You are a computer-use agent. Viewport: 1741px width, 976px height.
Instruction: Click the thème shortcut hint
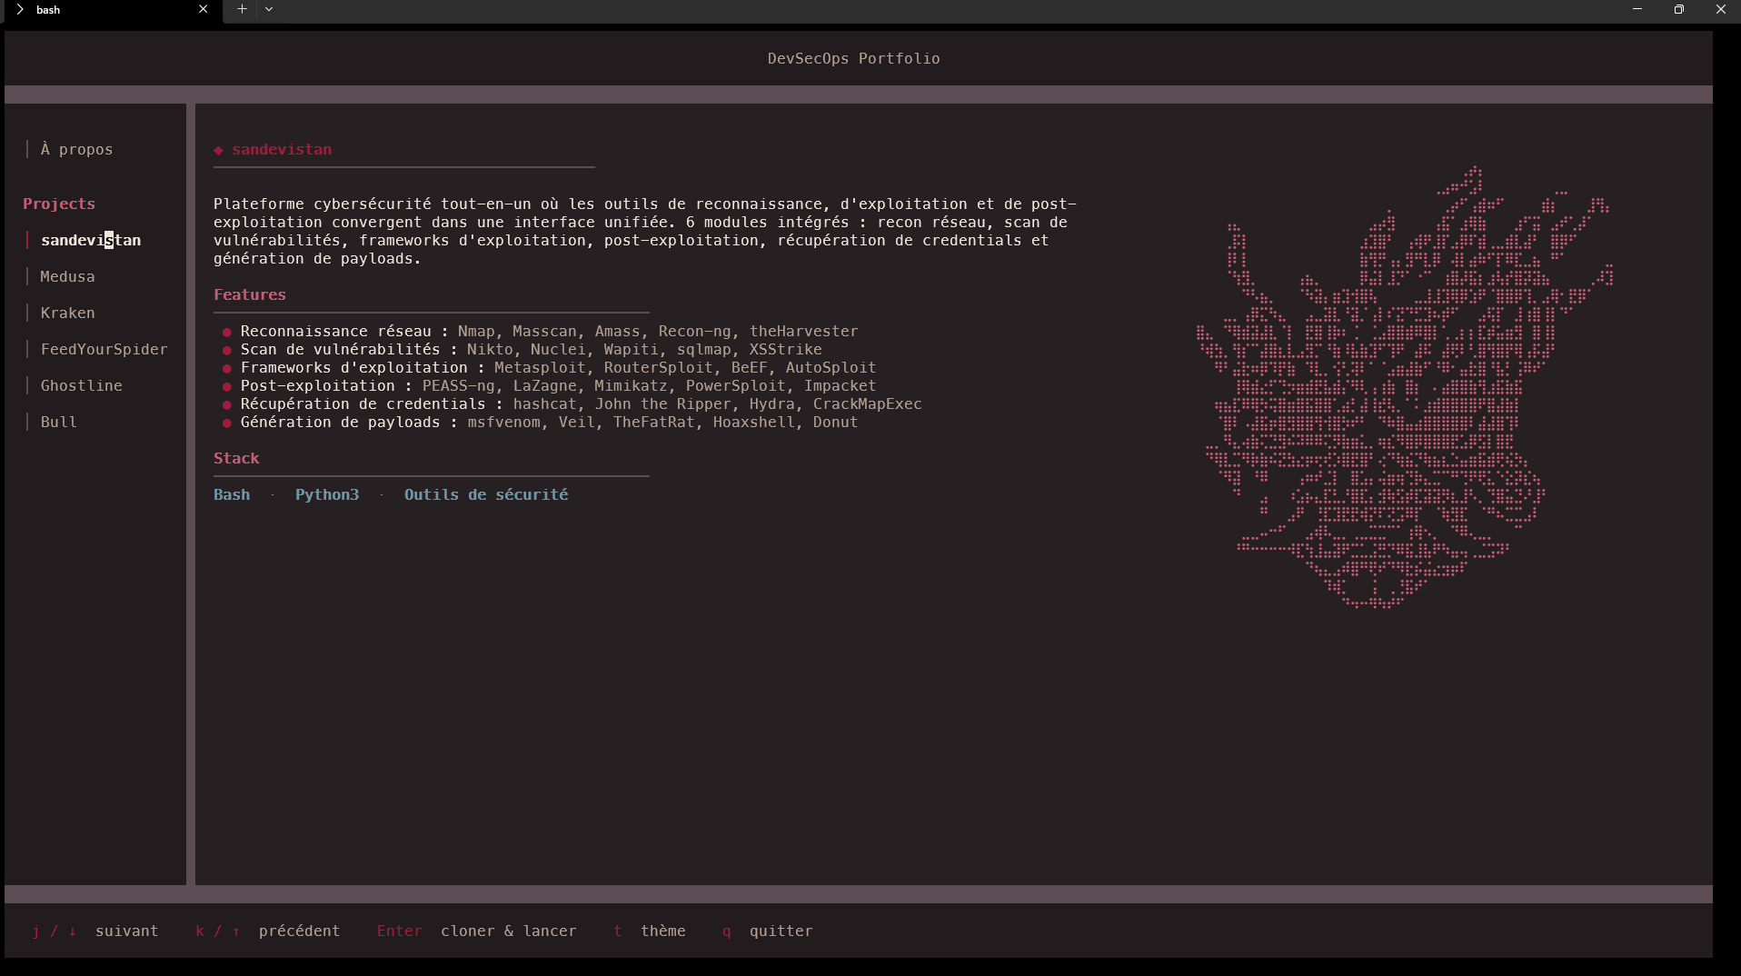(x=662, y=931)
